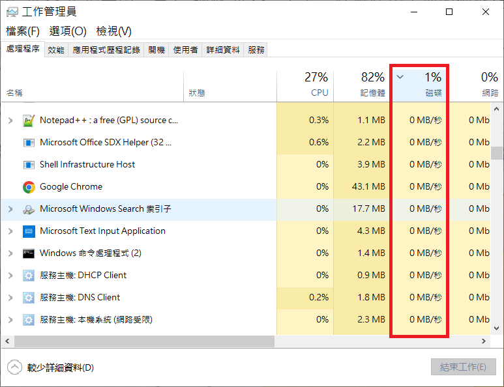This screenshot has width=504, height=387.
Task: Select the Microsoft Office SDX Helper row name
Action: pos(106,142)
